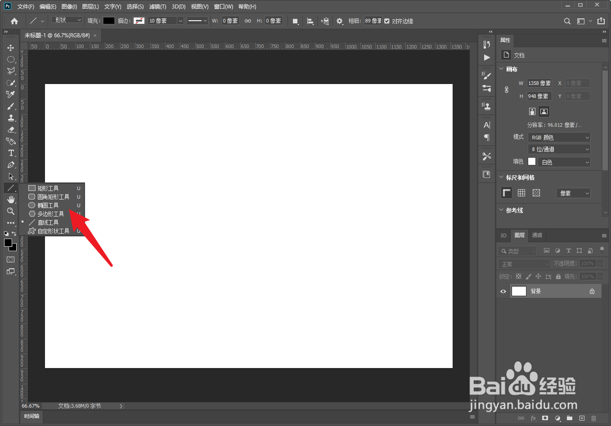Select the Eraser tool
The image size is (611, 426).
coord(11,129)
